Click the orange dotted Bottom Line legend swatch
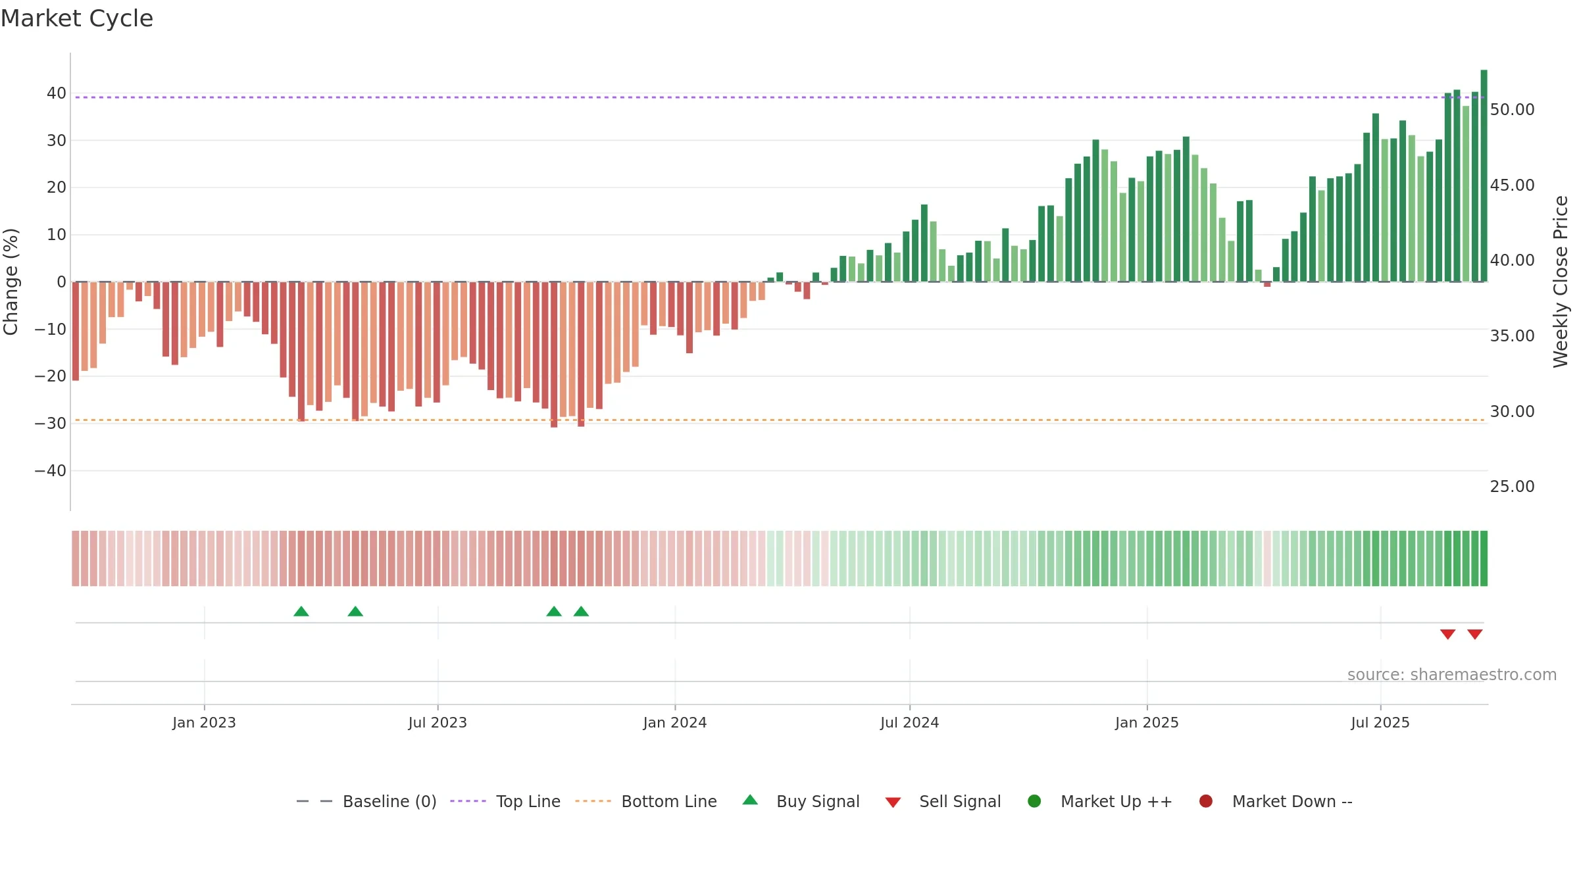 (593, 801)
